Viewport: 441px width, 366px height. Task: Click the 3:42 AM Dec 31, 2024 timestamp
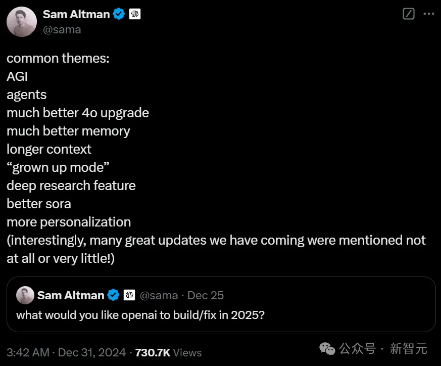(66, 352)
